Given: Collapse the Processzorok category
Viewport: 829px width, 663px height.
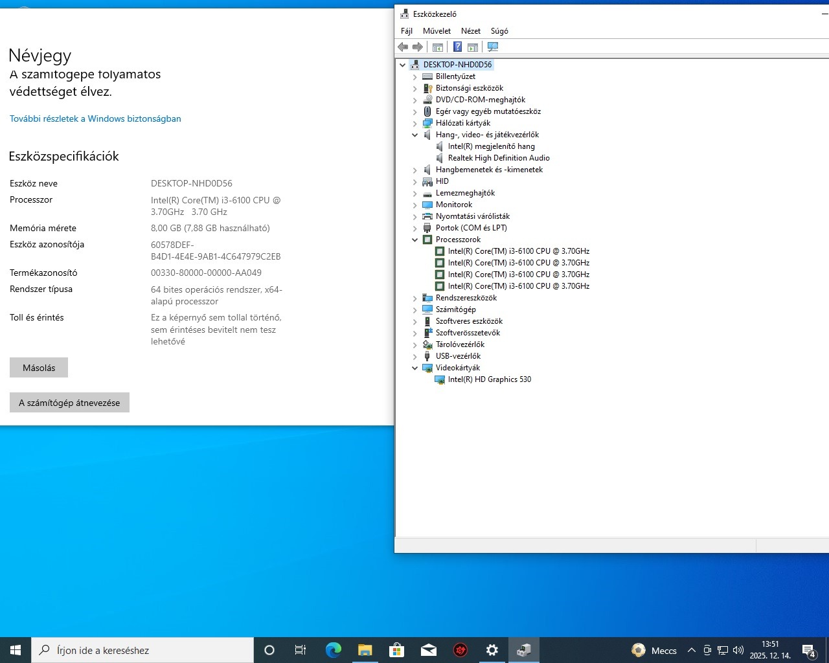Looking at the screenshot, I should point(415,240).
